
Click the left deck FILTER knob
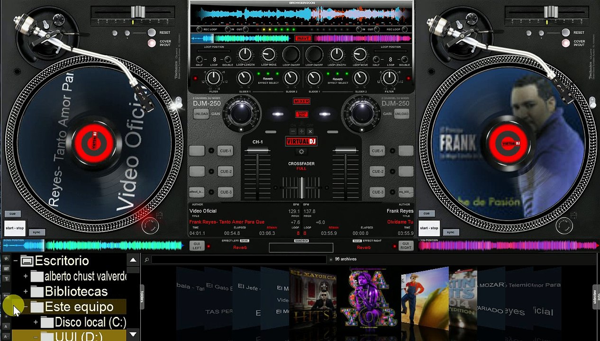(214, 78)
